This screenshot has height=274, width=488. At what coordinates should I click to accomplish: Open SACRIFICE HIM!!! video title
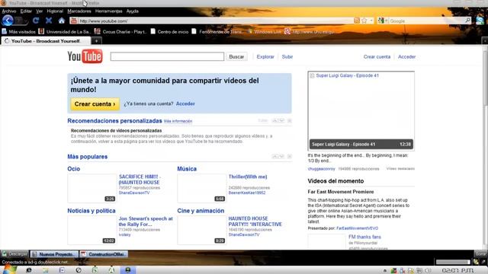140,180
